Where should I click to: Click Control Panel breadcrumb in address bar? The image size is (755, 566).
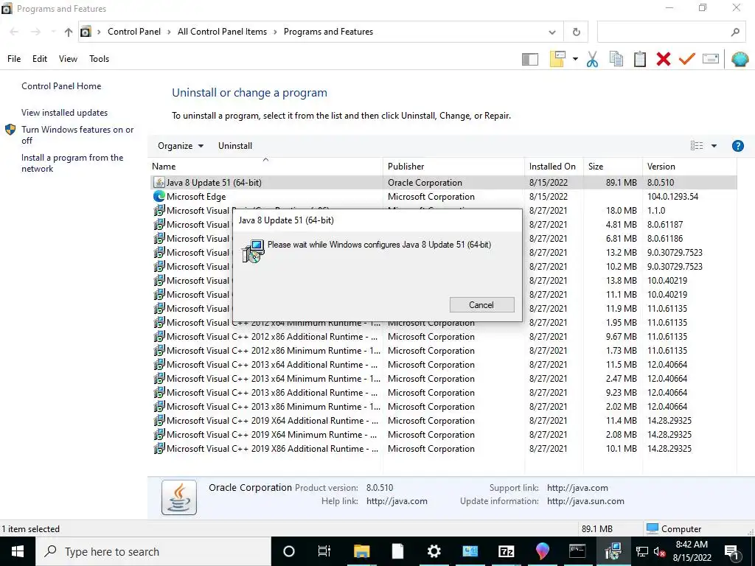point(134,32)
